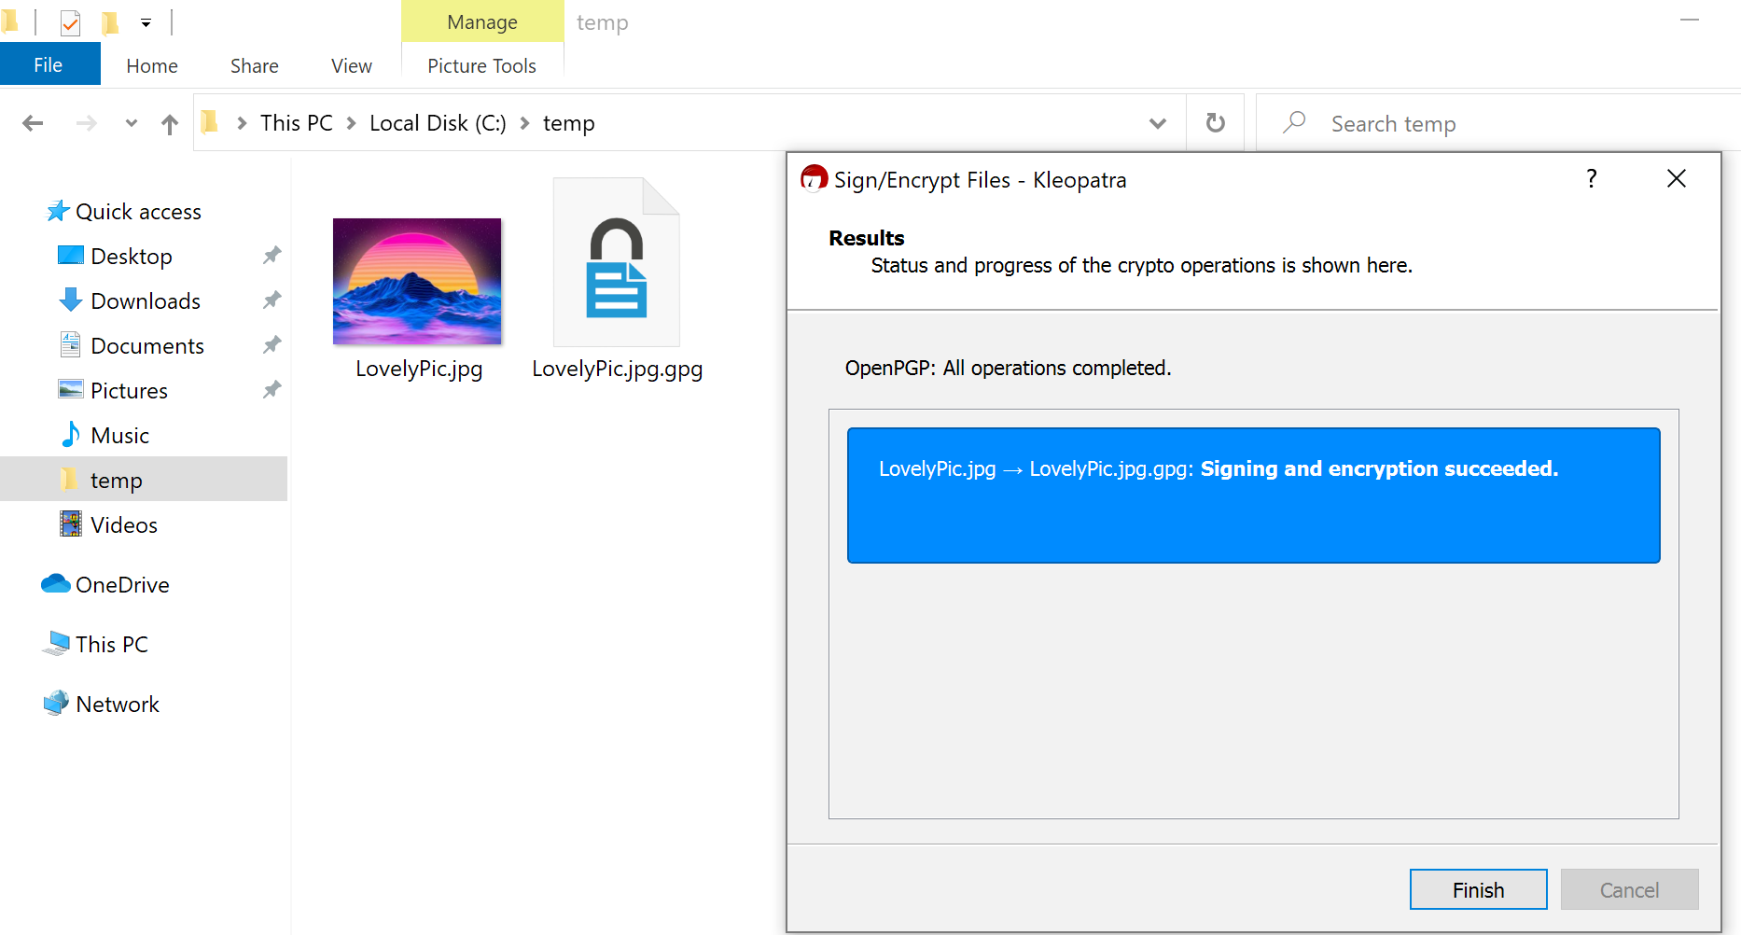Select Local Disk (C:) in the breadcrumb

pyautogui.click(x=438, y=123)
